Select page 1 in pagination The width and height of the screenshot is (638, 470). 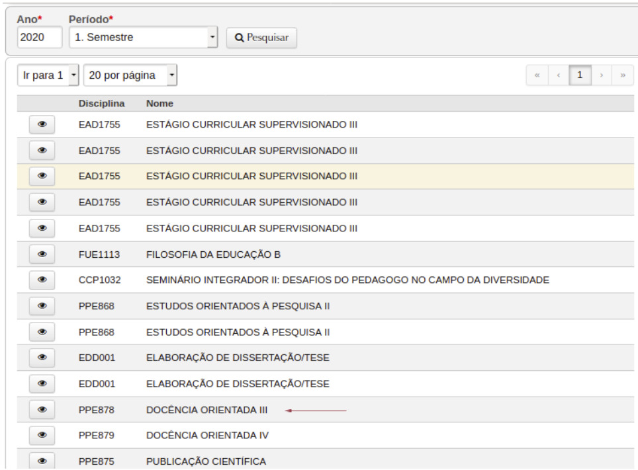click(580, 75)
